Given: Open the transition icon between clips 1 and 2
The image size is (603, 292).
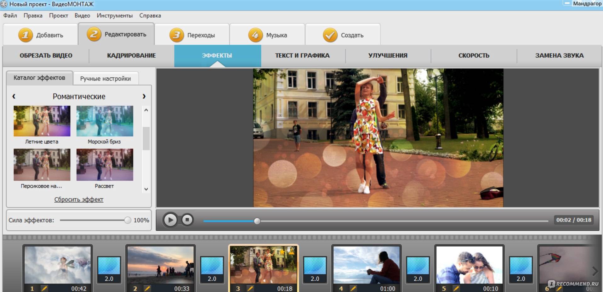Looking at the screenshot, I should pyautogui.click(x=109, y=269).
